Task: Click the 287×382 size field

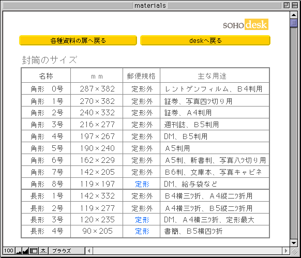Action: pyautogui.click(x=97, y=89)
